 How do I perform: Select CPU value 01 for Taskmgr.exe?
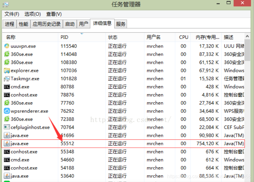[x=183, y=79]
